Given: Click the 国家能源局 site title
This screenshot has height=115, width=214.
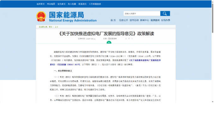Looking at the screenshot, I should tap(67, 15).
